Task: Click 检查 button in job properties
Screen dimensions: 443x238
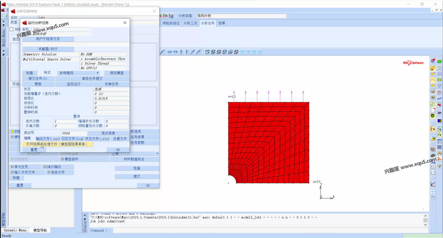Action: click(137, 168)
